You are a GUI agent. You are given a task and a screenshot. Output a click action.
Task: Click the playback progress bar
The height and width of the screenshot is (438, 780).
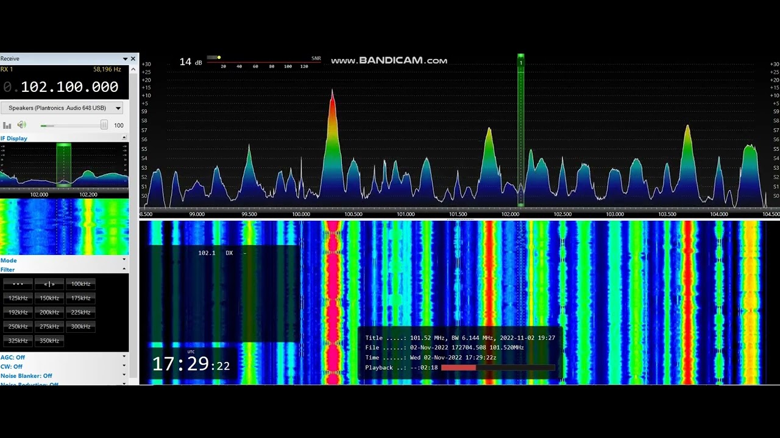(x=498, y=367)
